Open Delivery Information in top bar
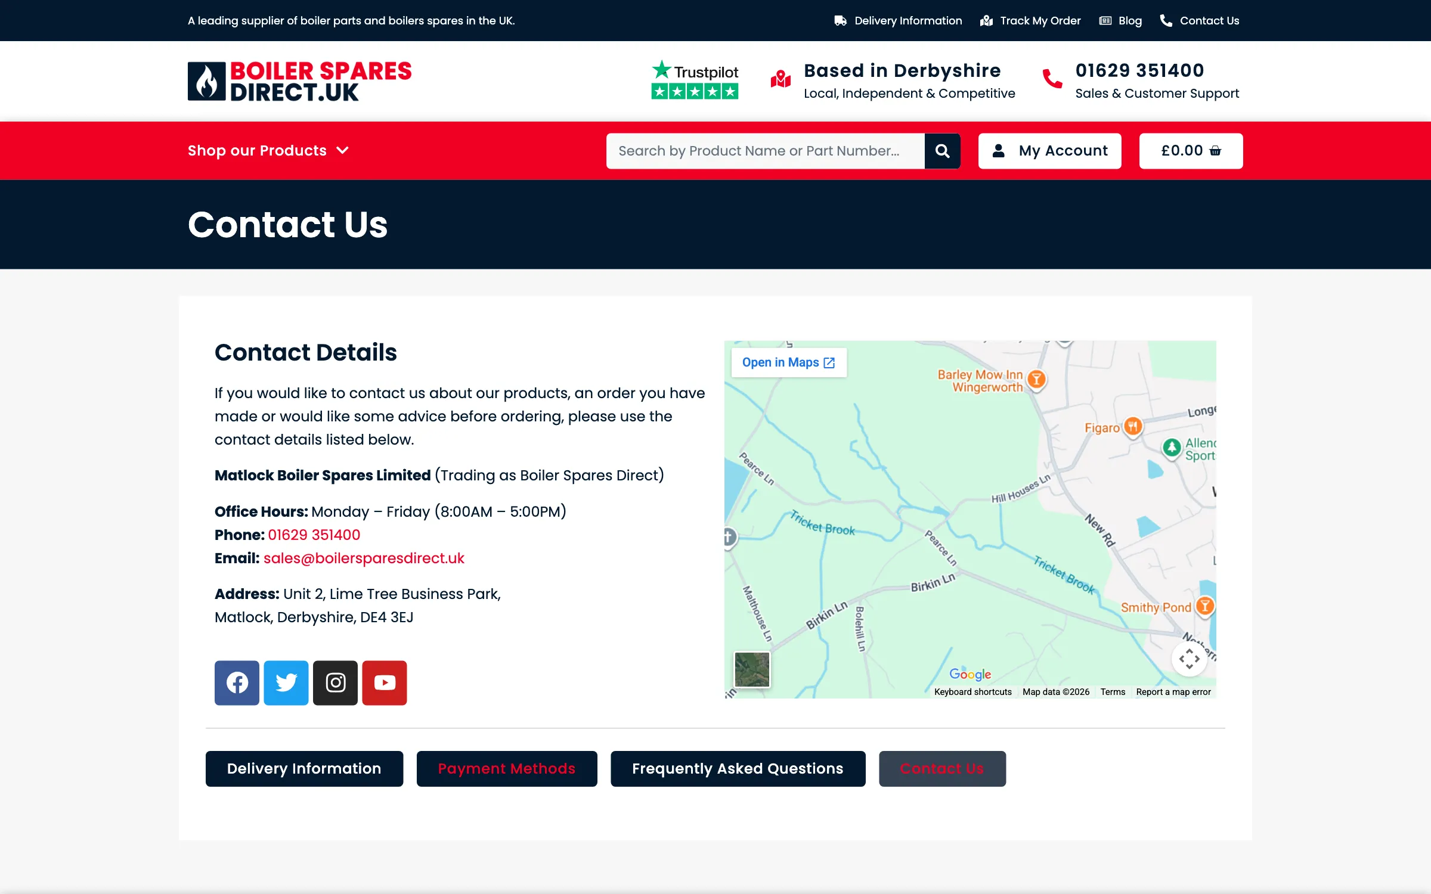The image size is (1431, 894). point(898,21)
